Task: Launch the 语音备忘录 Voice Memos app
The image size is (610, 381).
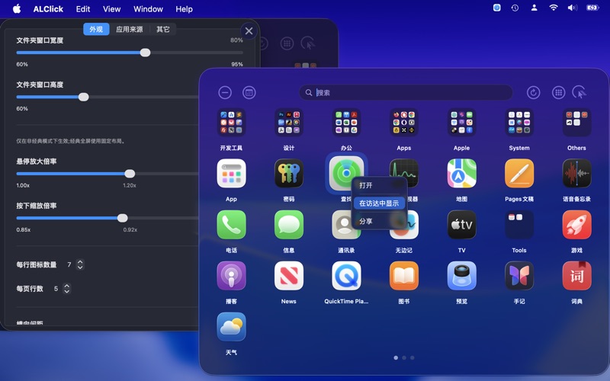Action: click(576, 174)
